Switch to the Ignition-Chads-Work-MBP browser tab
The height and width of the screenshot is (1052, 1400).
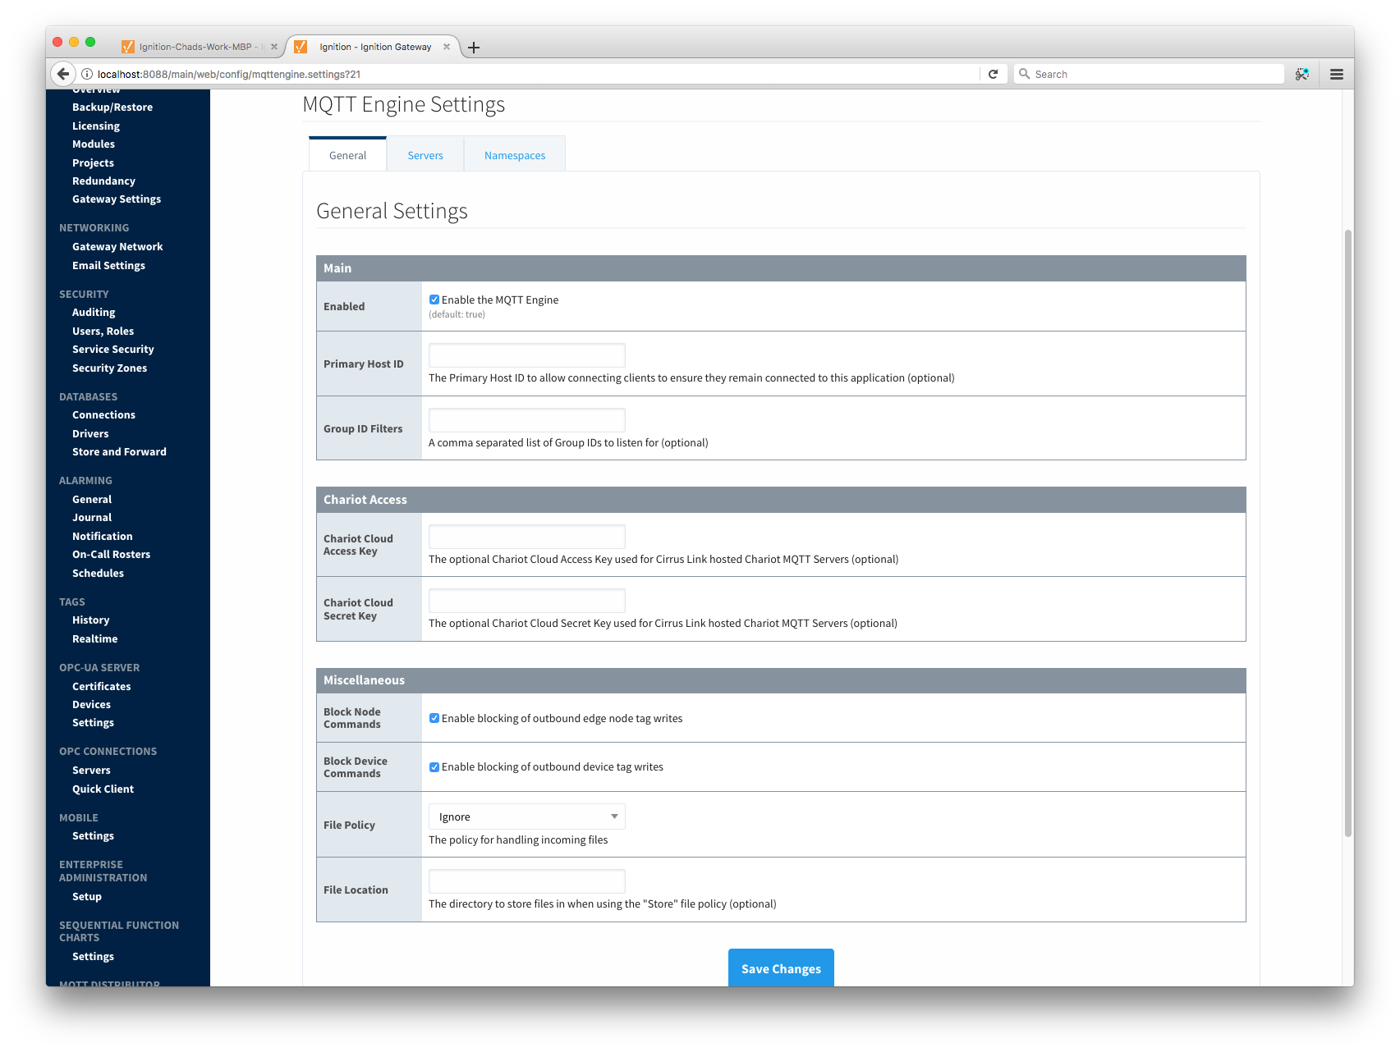pyautogui.click(x=200, y=47)
